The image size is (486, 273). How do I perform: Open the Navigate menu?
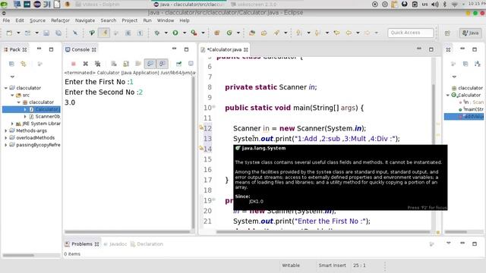(85, 20)
